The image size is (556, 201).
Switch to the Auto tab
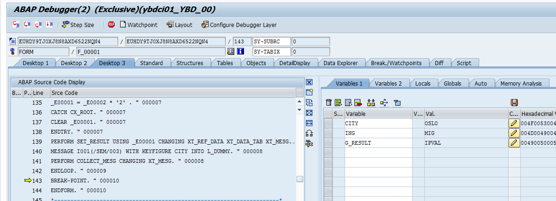point(481,84)
